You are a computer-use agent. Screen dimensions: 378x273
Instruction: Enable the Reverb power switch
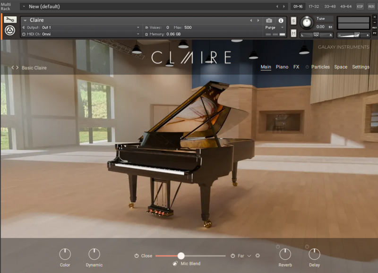coord(278,247)
